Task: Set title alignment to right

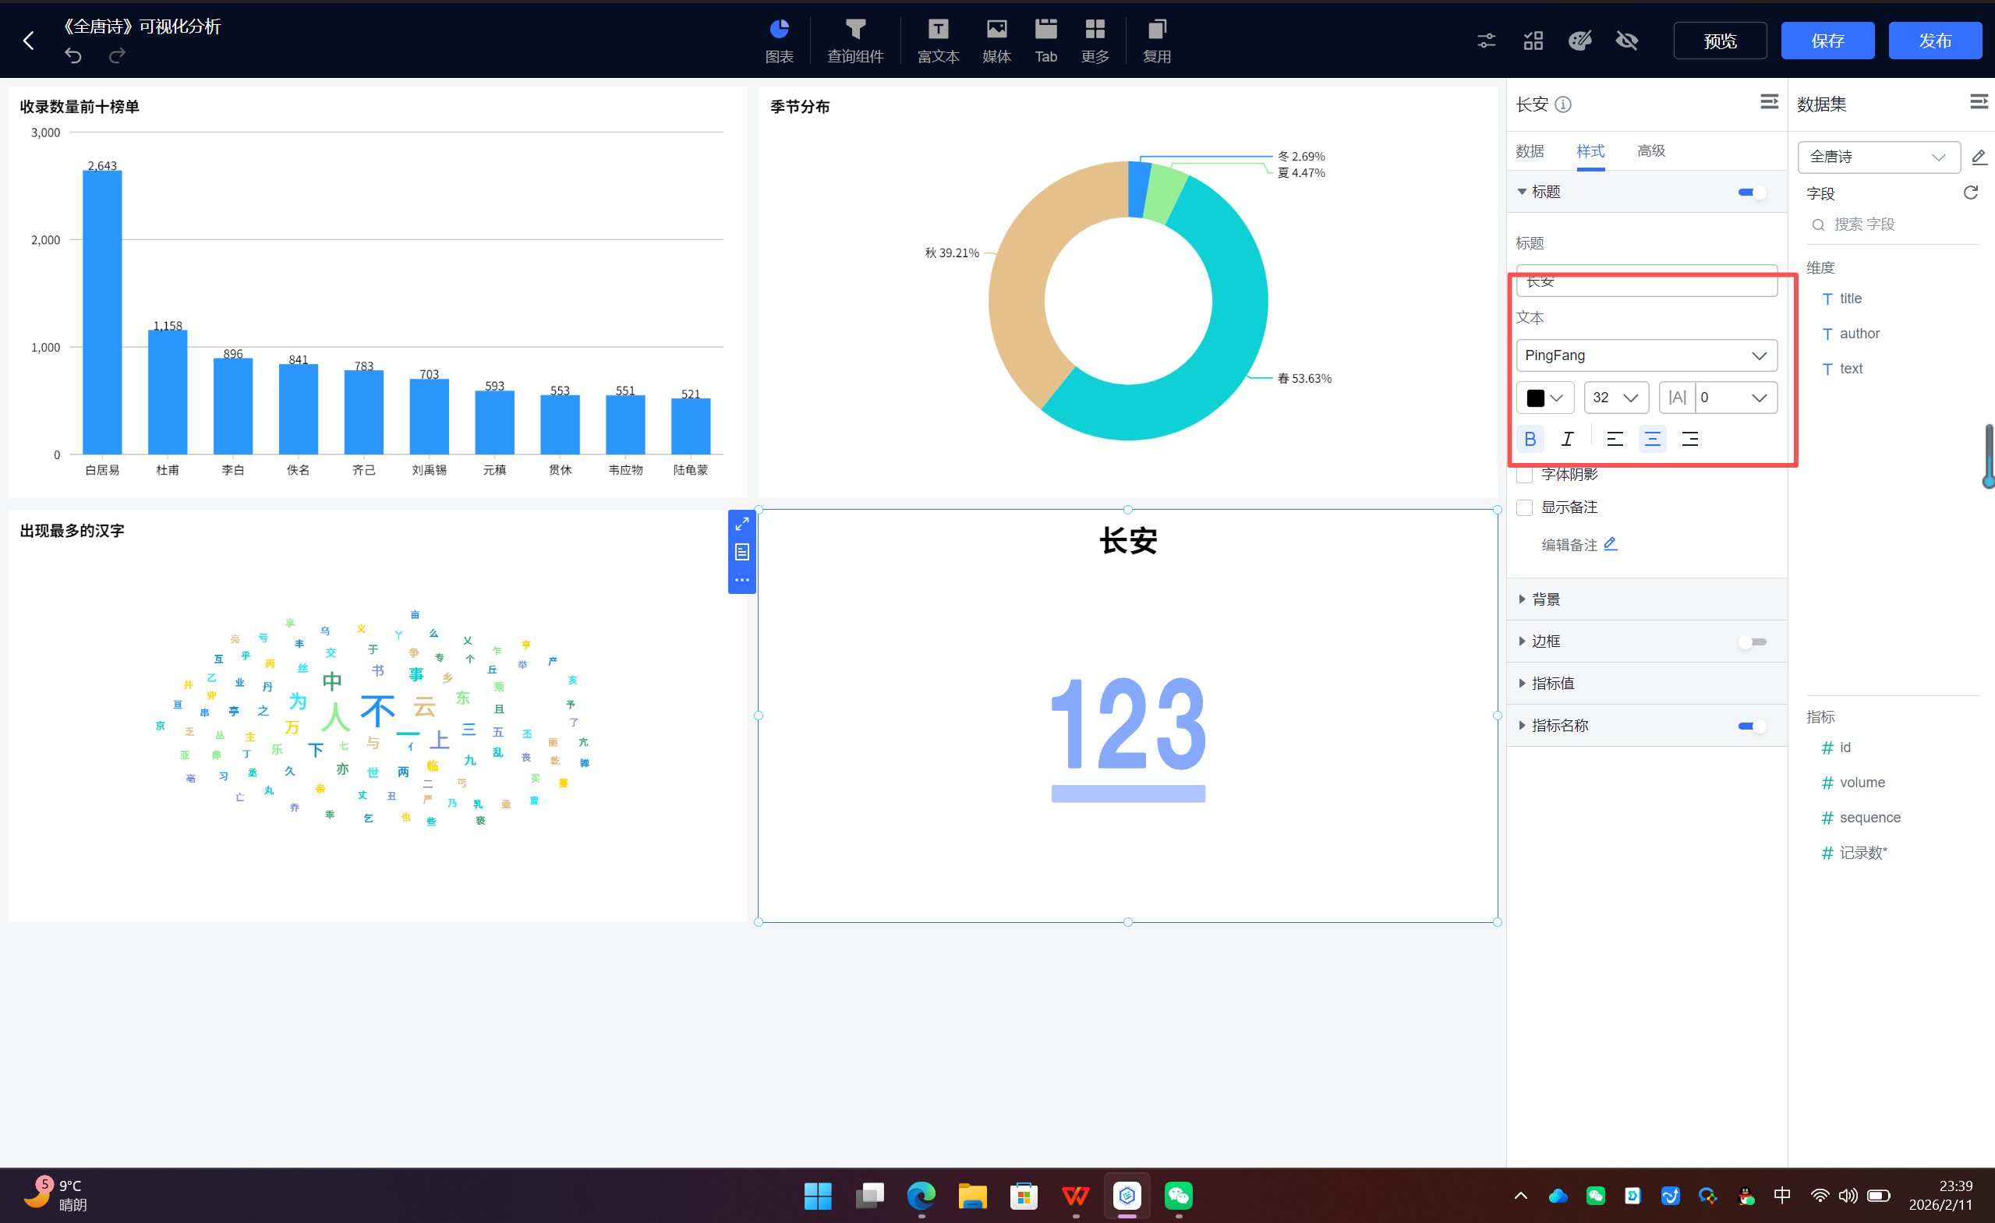Action: coord(1689,439)
